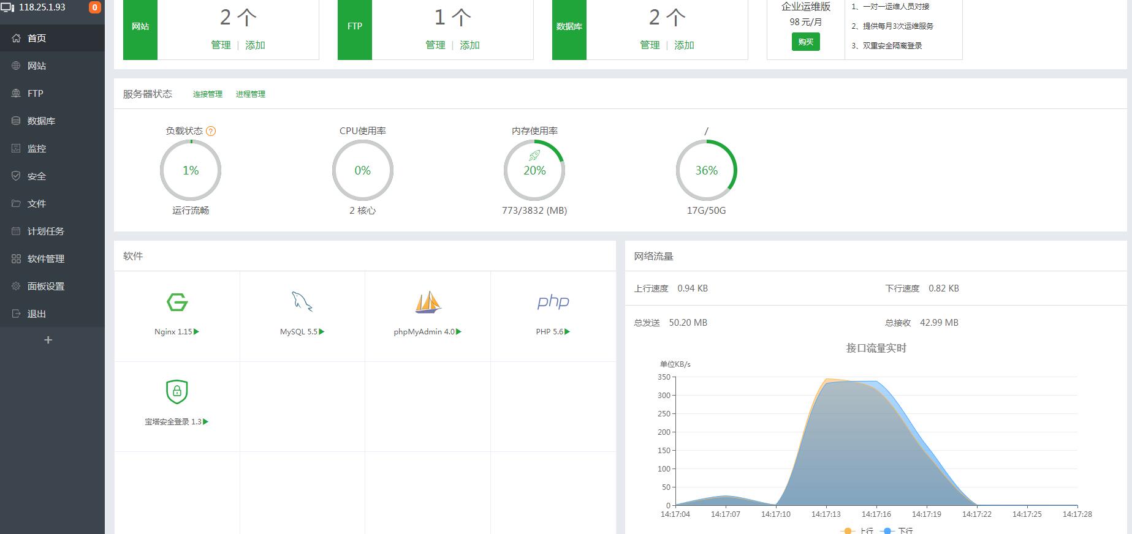The height and width of the screenshot is (534, 1132).
Task: Click the PHP logo icon
Action: tap(553, 301)
